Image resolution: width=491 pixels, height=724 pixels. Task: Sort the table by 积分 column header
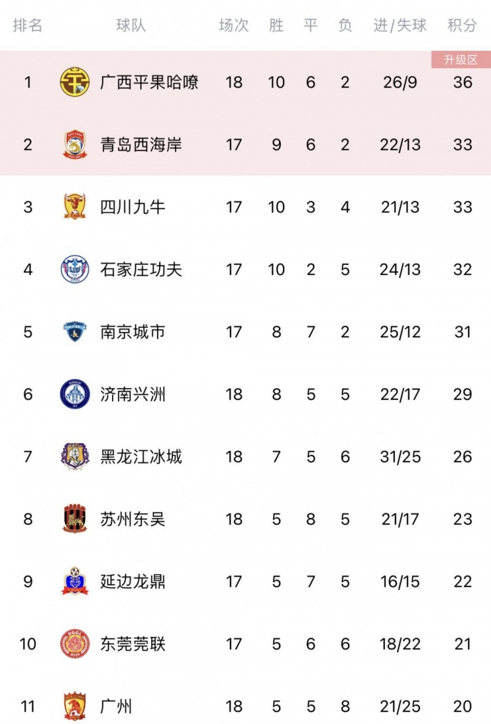(462, 25)
